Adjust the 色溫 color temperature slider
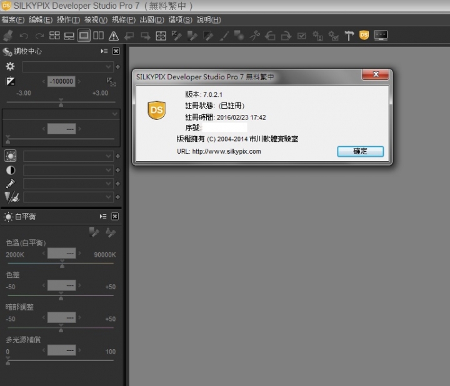 pos(61,264)
